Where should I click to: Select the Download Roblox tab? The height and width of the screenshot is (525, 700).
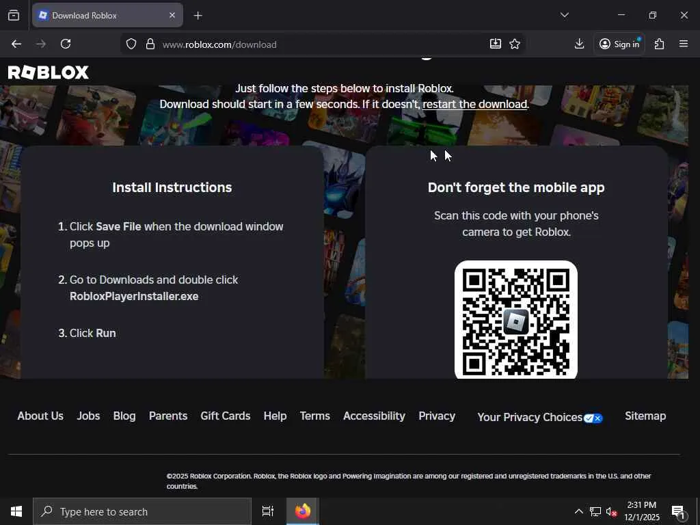(107, 15)
